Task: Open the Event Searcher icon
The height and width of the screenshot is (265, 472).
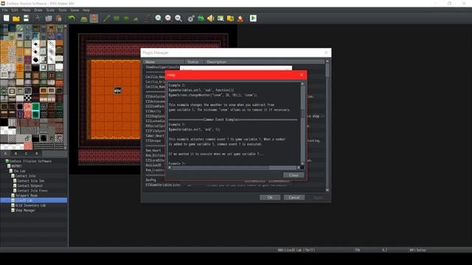Action: (221, 18)
